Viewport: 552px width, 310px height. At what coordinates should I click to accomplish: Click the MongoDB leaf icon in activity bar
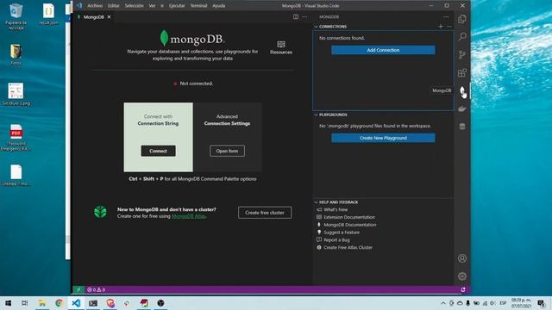[x=462, y=90]
